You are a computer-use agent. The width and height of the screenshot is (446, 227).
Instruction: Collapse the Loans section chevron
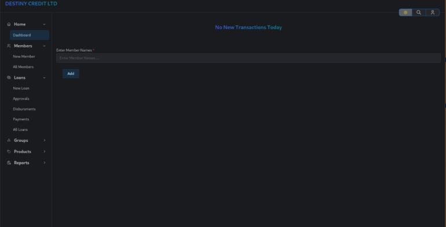pos(45,78)
